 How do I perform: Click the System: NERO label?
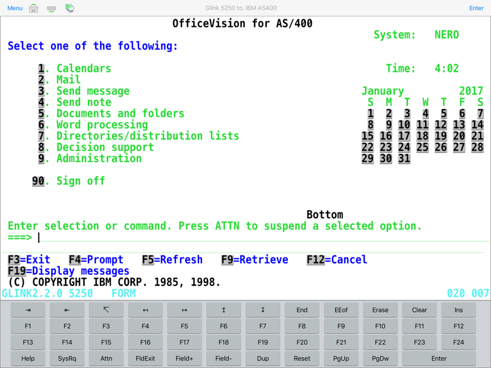tap(416, 34)
